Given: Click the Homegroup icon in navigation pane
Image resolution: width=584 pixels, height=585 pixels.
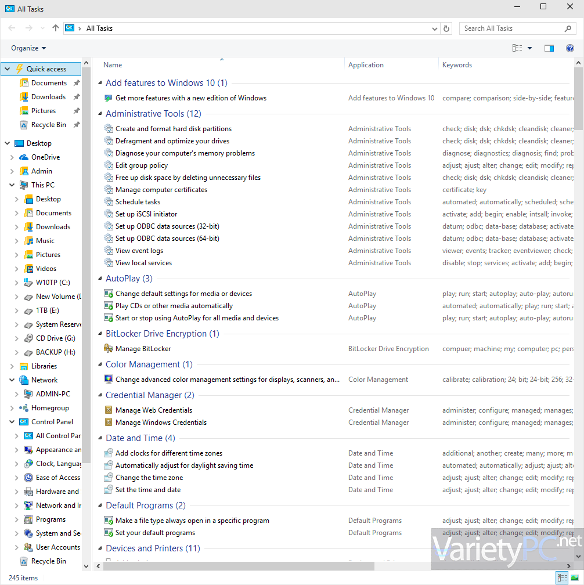Looking at the screenshot, I should [24, 408].
